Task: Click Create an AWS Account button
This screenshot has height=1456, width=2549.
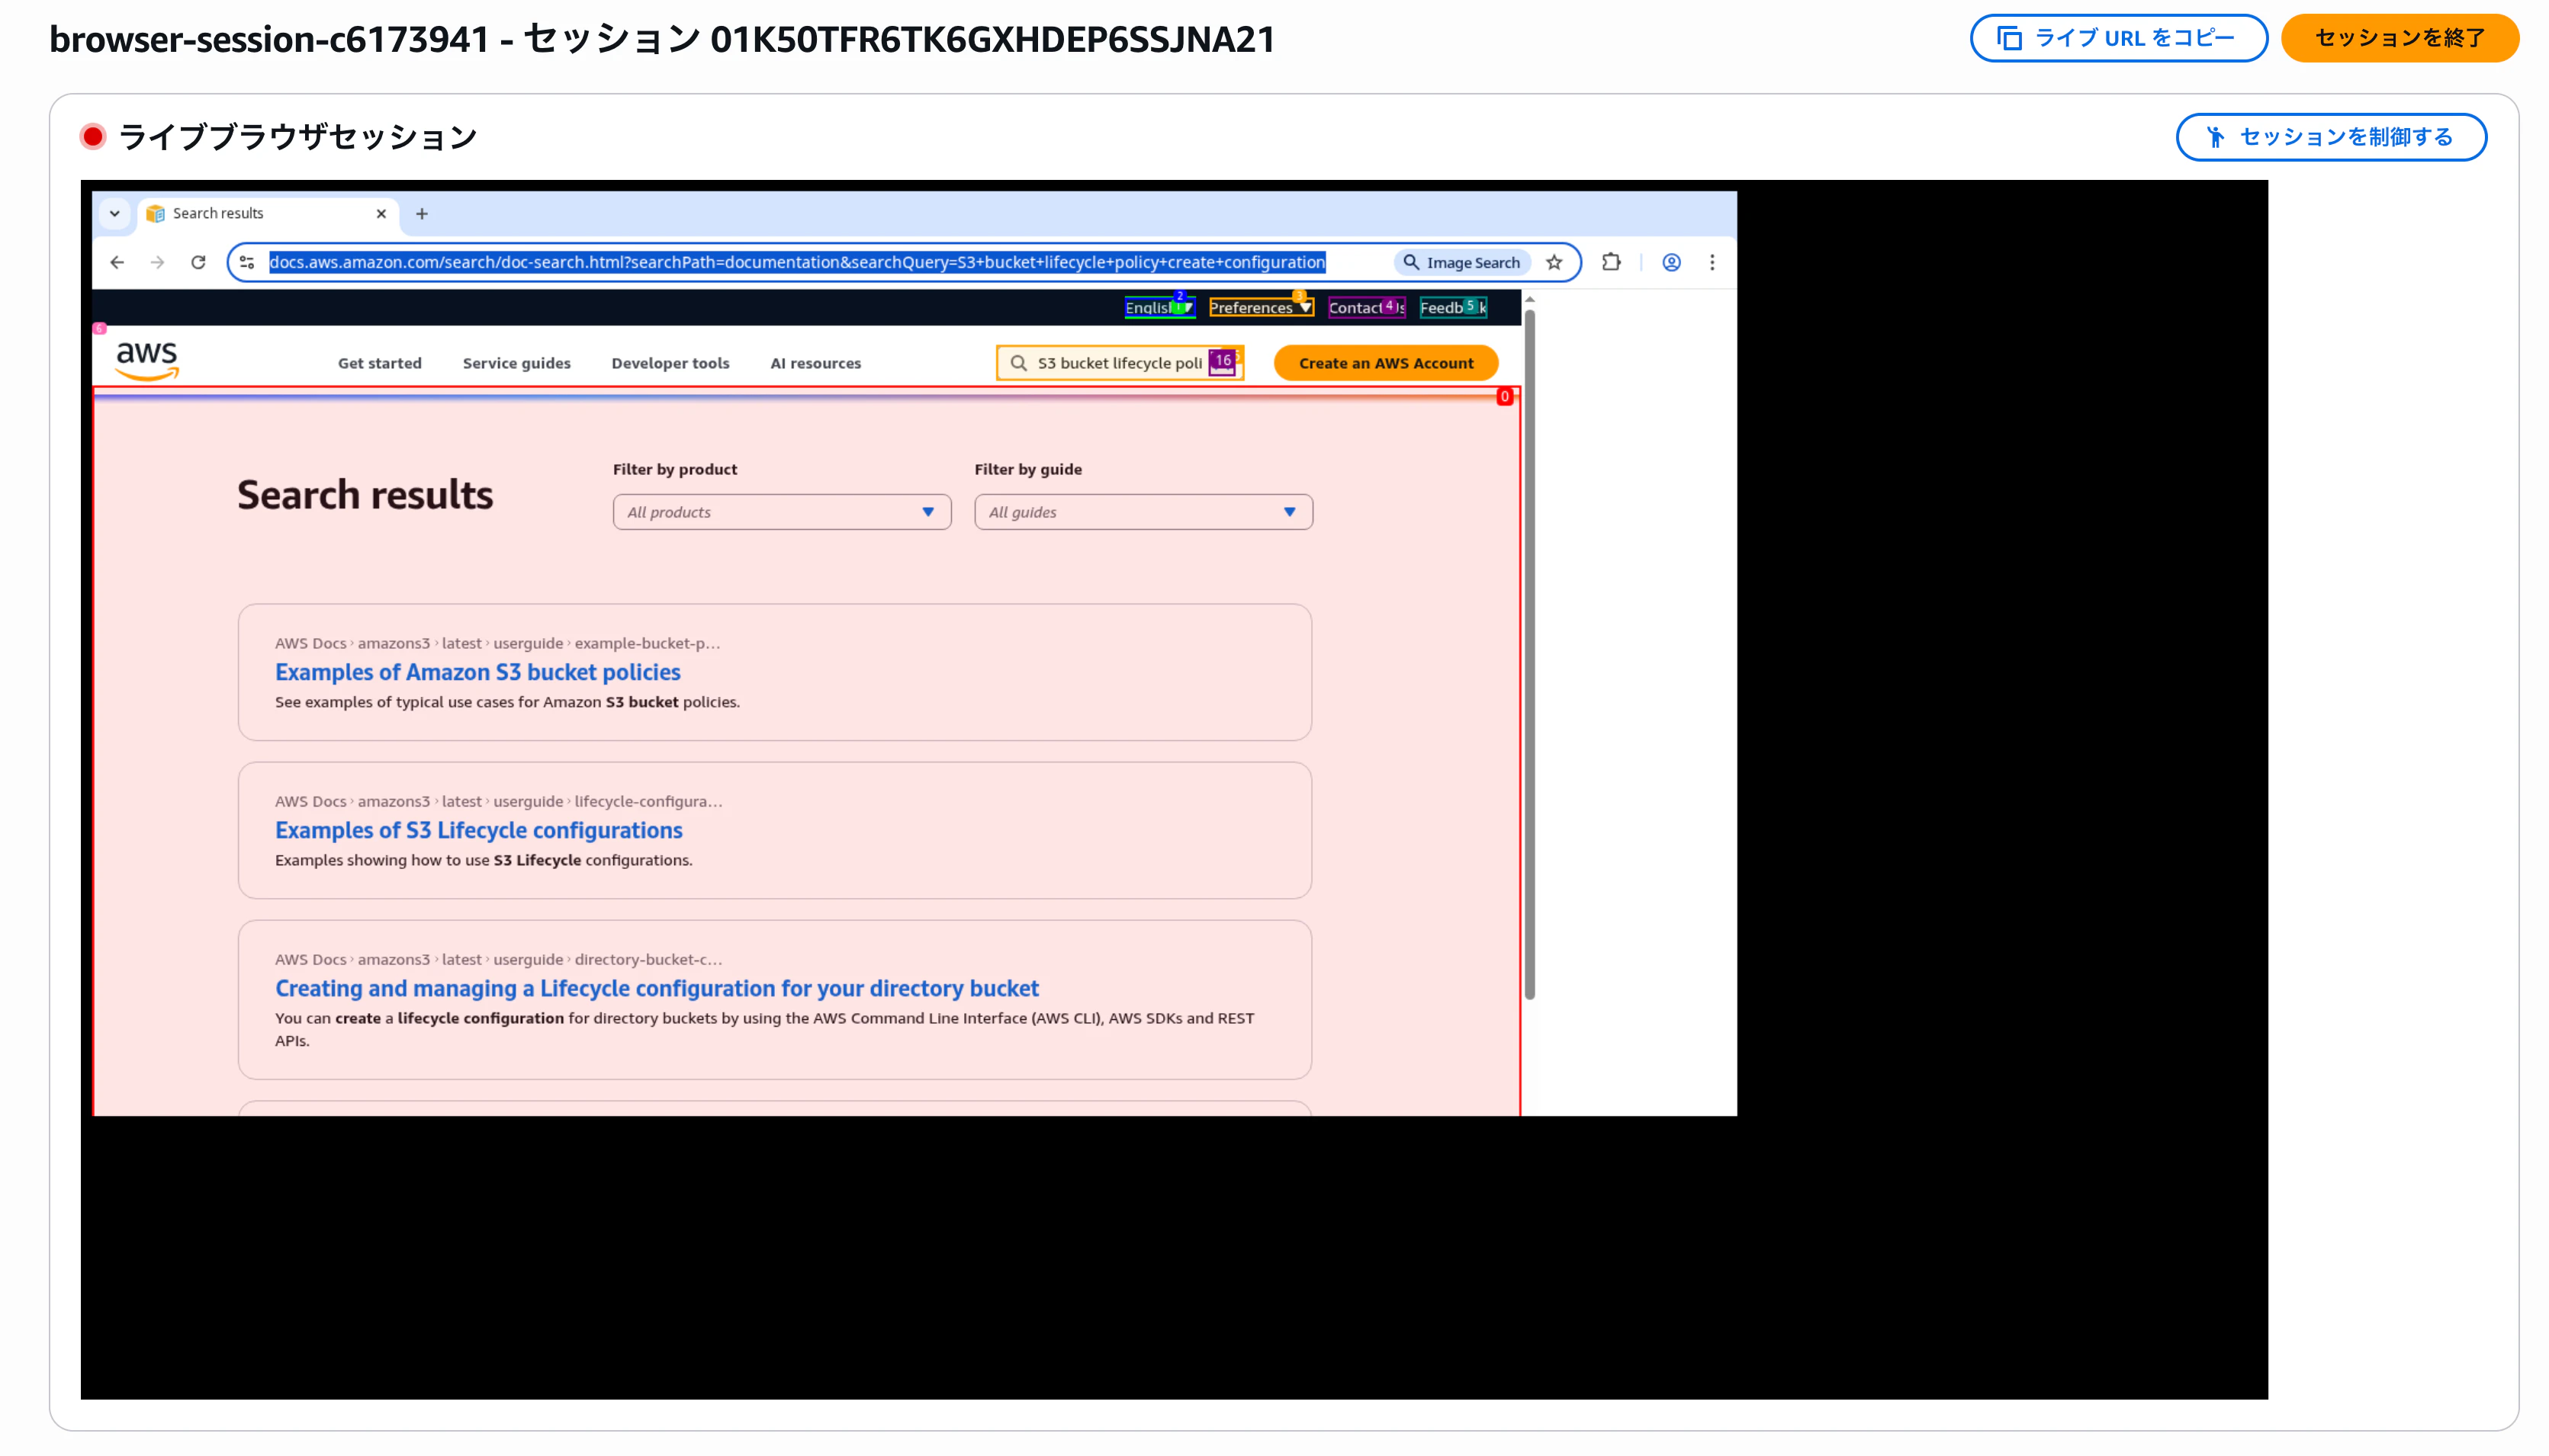Action: point(1386,363)
